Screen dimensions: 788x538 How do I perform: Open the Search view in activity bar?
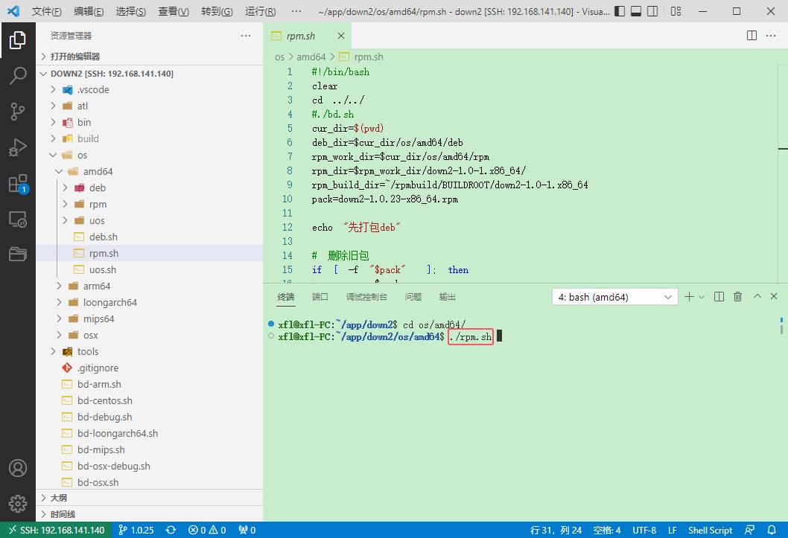[18, 75]
